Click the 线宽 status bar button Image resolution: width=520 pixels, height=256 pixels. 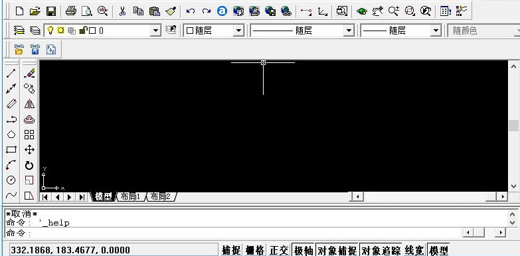[x=414, y=250]
